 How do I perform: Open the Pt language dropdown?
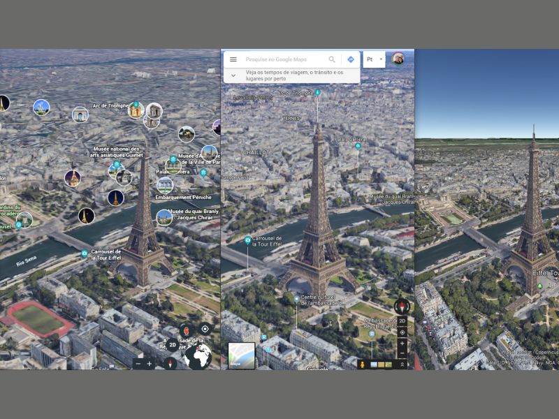pyautogui.click(x=374, y=59)
